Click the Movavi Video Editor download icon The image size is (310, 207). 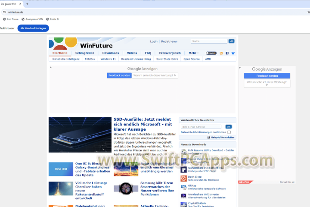[184, 161]
